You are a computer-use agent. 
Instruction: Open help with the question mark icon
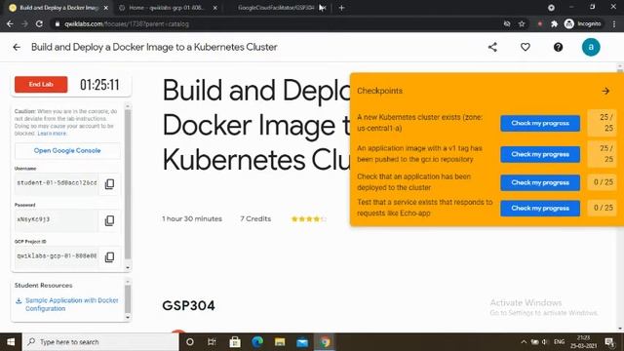pyautogui.click(x=558, y=47)
